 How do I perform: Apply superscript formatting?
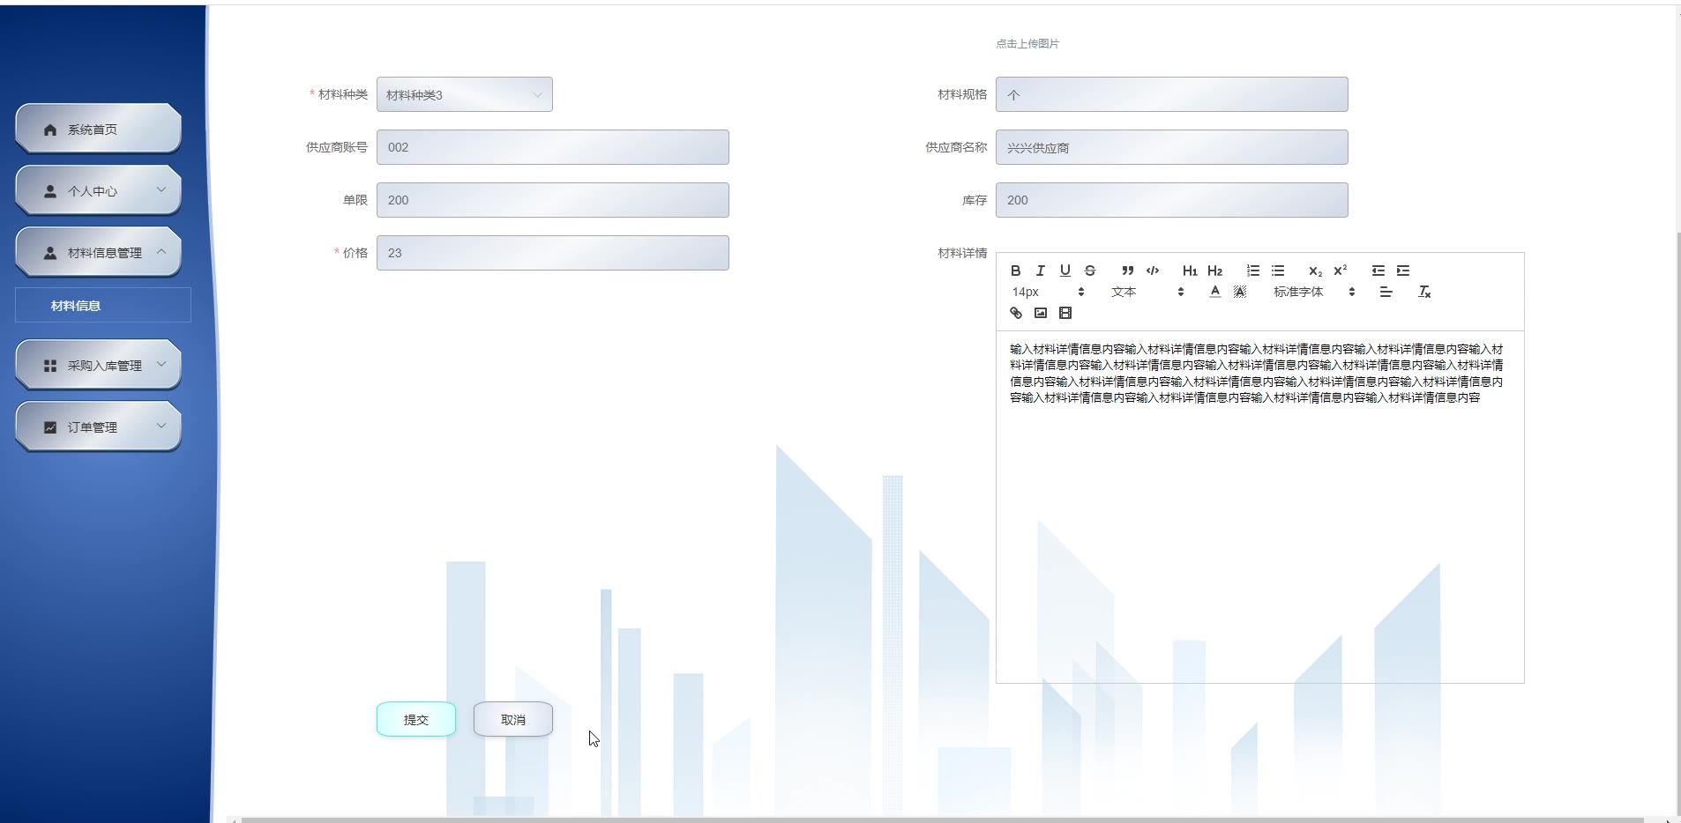pyautogui.click(x=1340, y=271)
